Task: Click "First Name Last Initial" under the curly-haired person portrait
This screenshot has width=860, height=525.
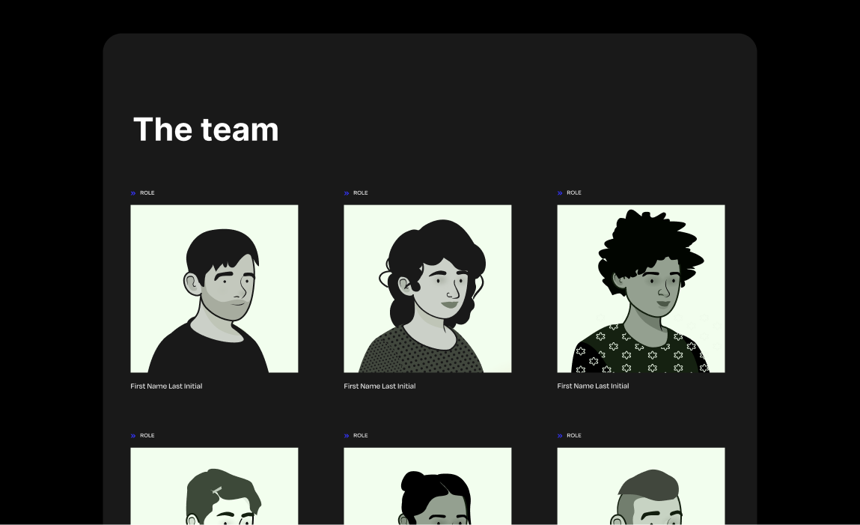Action: coord(593,386)
